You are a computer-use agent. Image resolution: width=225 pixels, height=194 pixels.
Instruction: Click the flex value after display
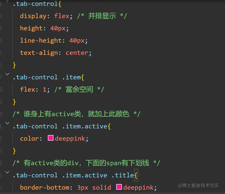(x=62, y=16)
